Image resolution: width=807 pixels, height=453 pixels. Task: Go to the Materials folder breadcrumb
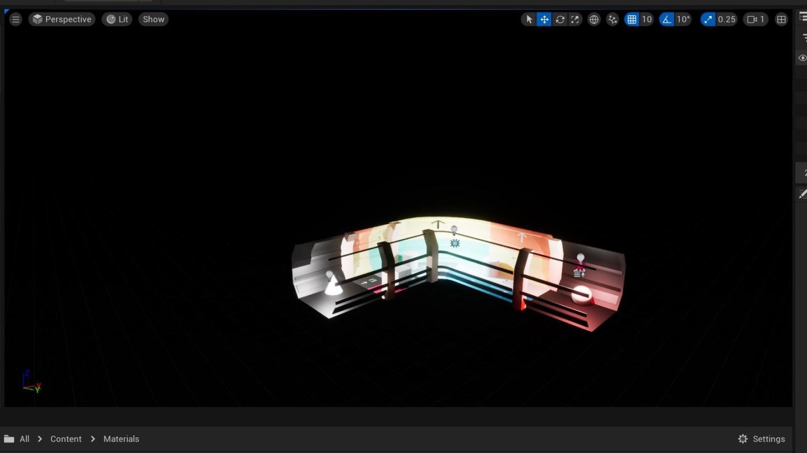(121, 439)
